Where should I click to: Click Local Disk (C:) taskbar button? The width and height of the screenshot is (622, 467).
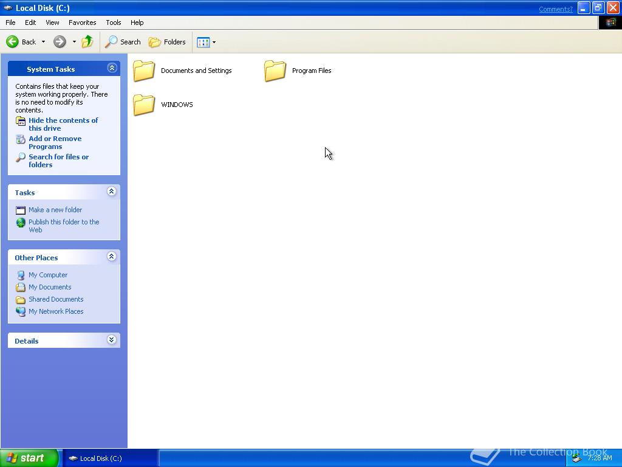[110, 458]
